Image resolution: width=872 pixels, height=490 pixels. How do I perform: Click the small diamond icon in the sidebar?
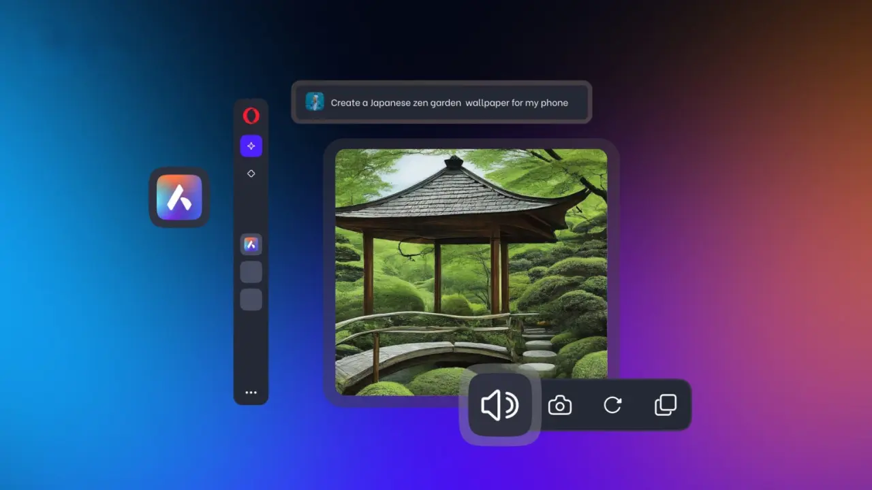click(x=251, y=174)
